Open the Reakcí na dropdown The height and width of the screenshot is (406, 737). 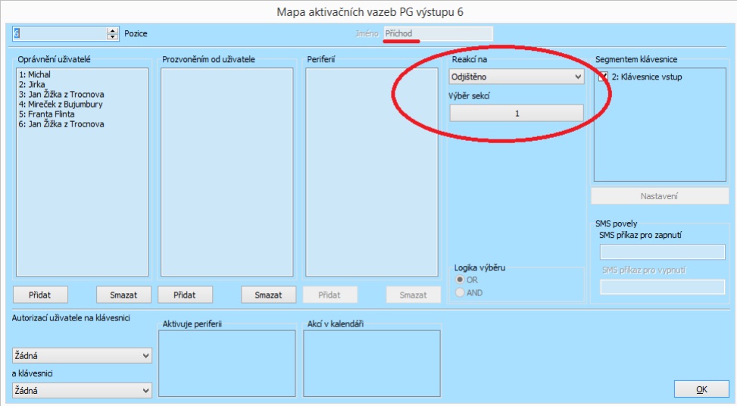(x=516, y=77)
